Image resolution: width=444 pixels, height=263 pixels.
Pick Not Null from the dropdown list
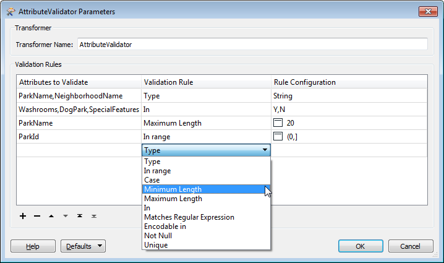coord(158,236)
